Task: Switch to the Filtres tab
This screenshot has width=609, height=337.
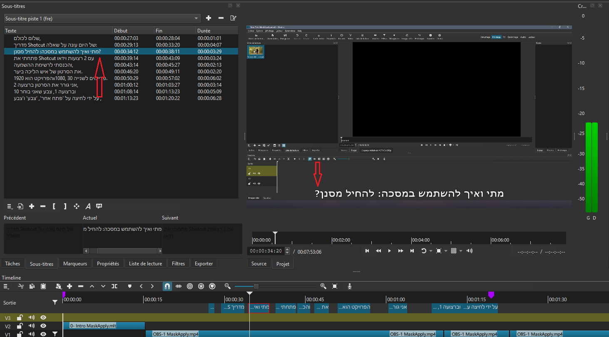Action: [178, 264]
